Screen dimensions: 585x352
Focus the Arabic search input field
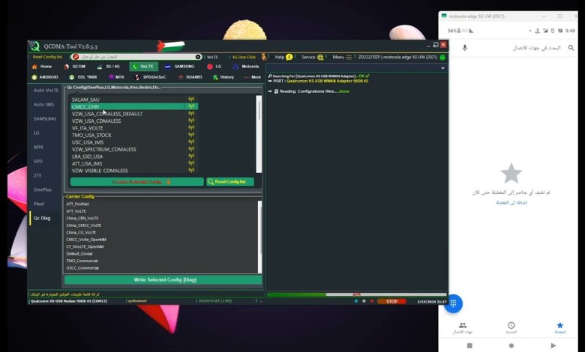tap(136, 57)
